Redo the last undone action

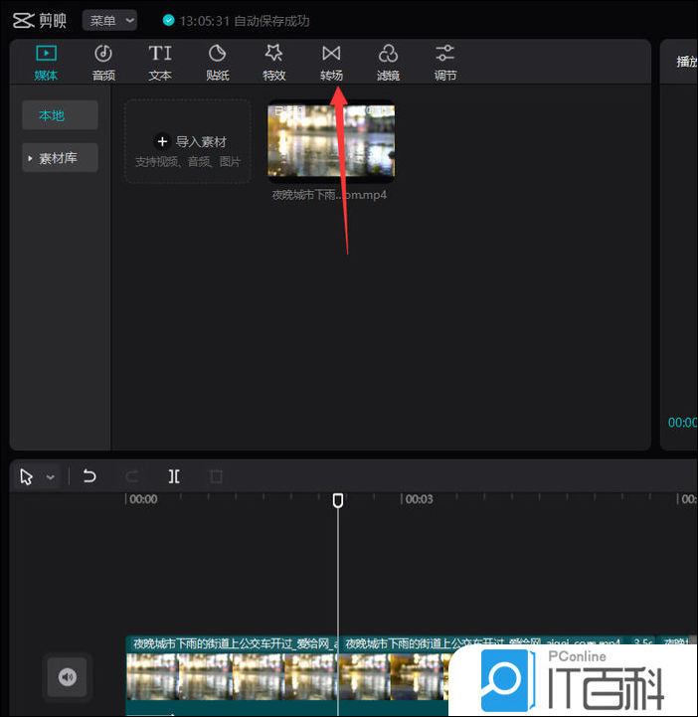point(131,476)
